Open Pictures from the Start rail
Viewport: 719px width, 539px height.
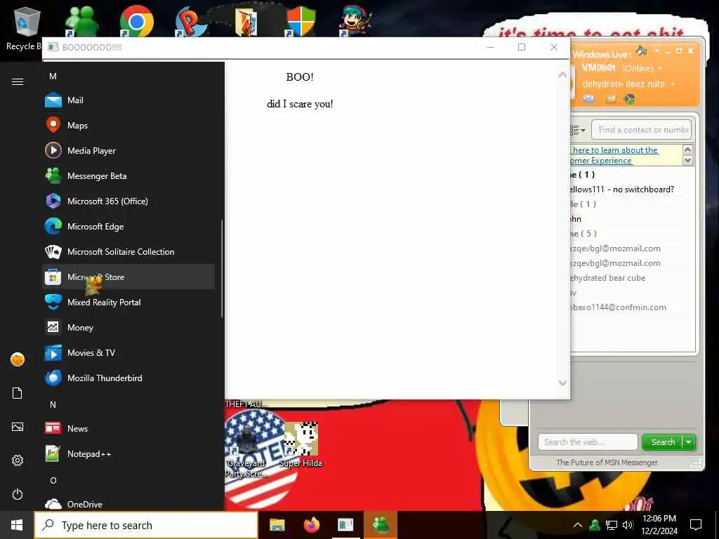click(18, 427)
